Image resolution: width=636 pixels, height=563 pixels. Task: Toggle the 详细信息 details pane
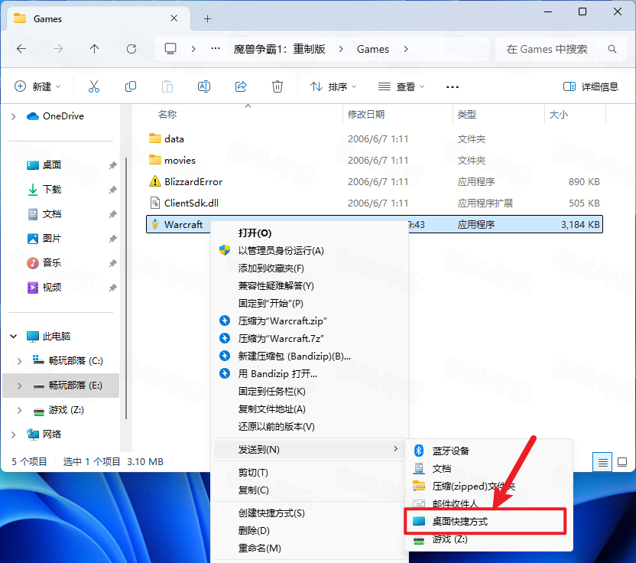pyautogui.click(x=591, y=86)
